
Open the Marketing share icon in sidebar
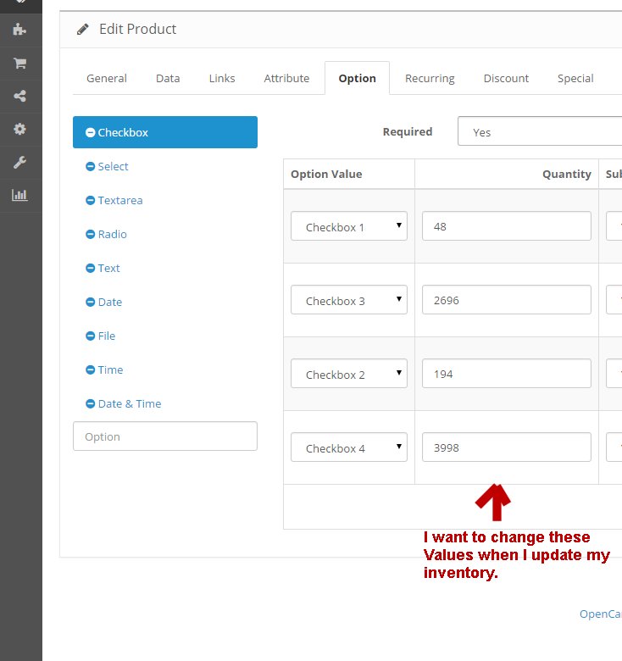click(19, 96)
